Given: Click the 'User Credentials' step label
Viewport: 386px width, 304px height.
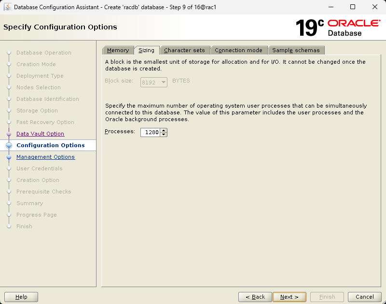Looking at the screenshot, I should pyautogui.click(x=40, y=168).
